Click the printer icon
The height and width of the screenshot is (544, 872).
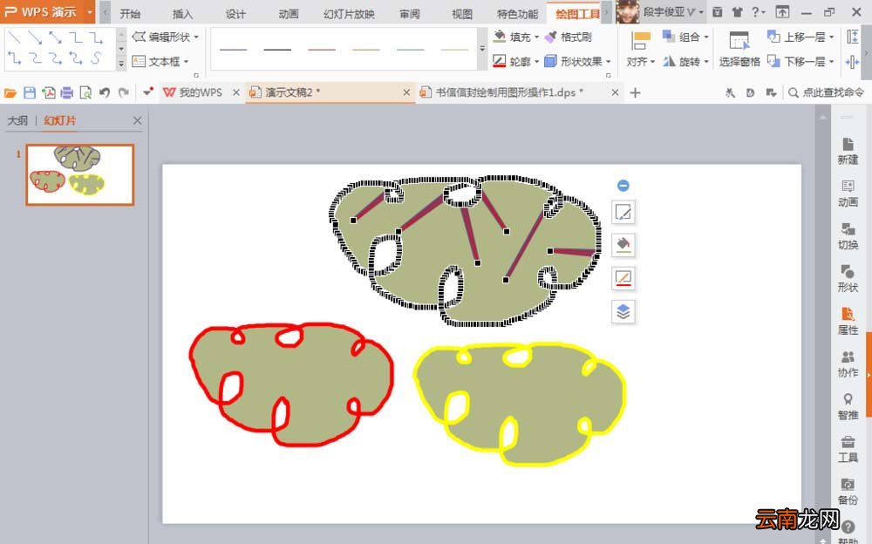[x=67, y=92]
